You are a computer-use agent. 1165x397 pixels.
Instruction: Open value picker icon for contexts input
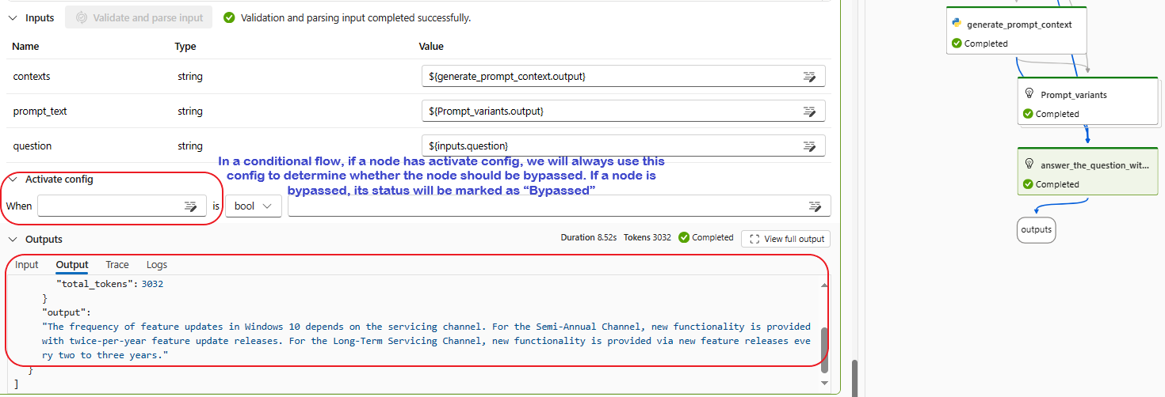coord(809,77)
